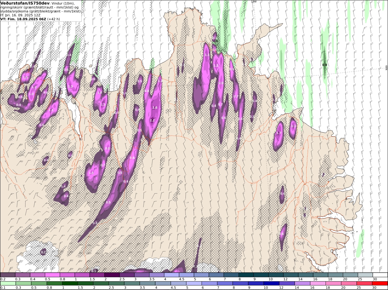Click the 0.2 label on the southwest glacier
Image resolution: width=388 pixels, height=290 pixels.
(43, 252)
